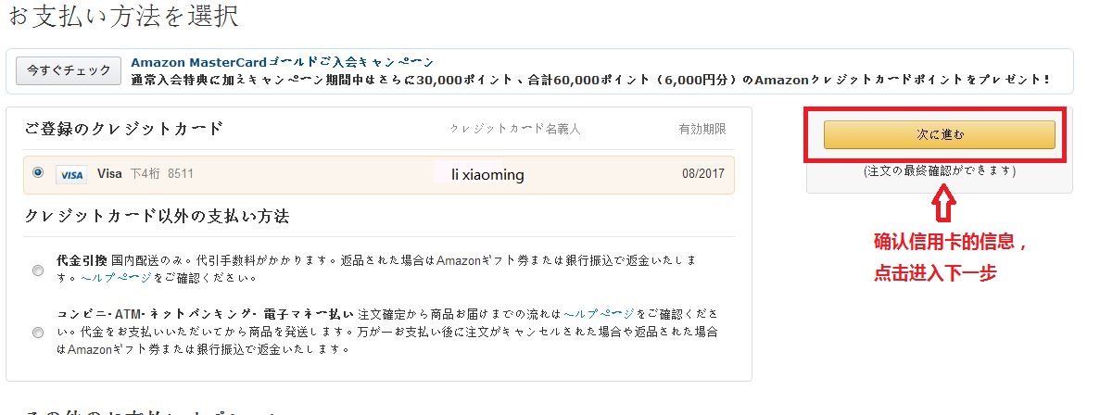Choose the 代金引換 cash-on-delivery radio button

pyautogui.click(x=38, y=270)
